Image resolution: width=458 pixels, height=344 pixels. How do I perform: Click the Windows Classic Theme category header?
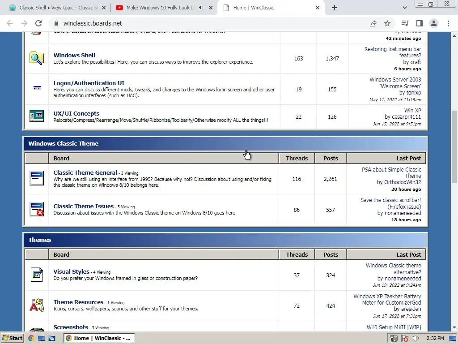(x=225, y=144)
